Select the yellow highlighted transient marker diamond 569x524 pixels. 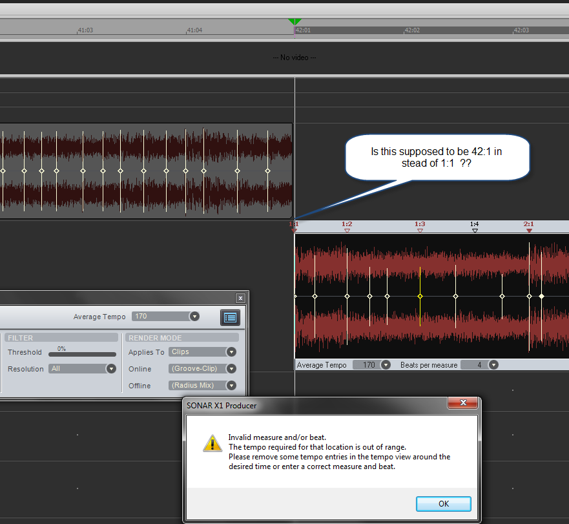[420, 296]
